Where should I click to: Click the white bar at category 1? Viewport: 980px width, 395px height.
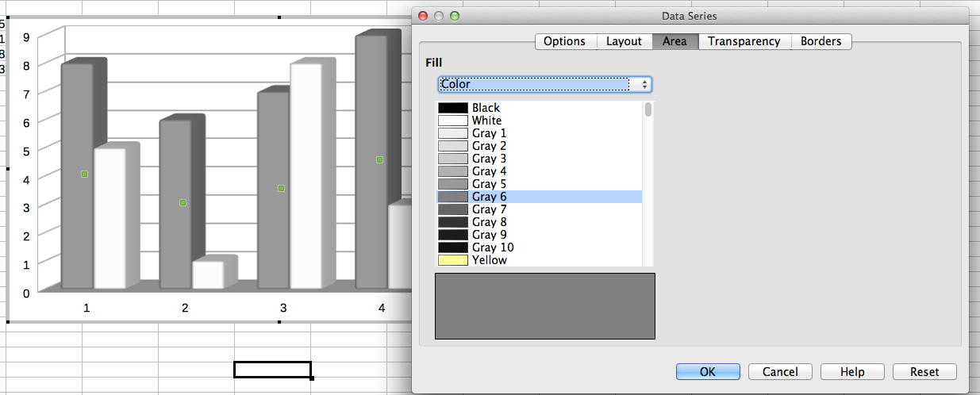point(110,218)
